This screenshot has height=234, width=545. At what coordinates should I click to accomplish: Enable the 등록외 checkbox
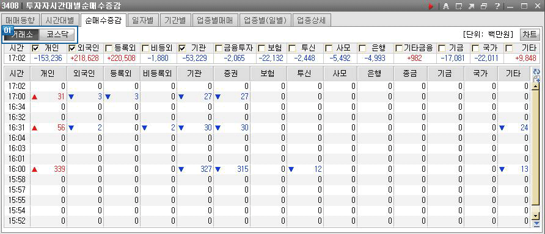pyautogui.click(x=108, y=48)
